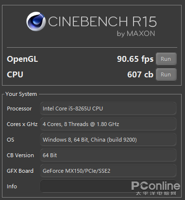Click the Processor field showing i5-8265U
The height and width of the screenshot is (200, 185).
click(108, 109)
